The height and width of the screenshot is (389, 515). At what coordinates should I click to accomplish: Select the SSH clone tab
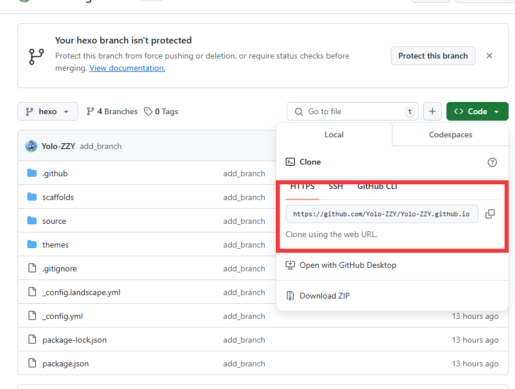pyautogui.click(x=336, y=187)
